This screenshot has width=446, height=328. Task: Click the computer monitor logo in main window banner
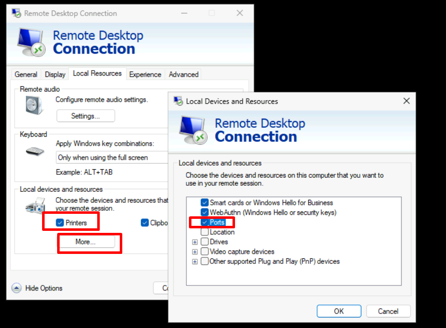pyautogui.click(x=31, y=42)
